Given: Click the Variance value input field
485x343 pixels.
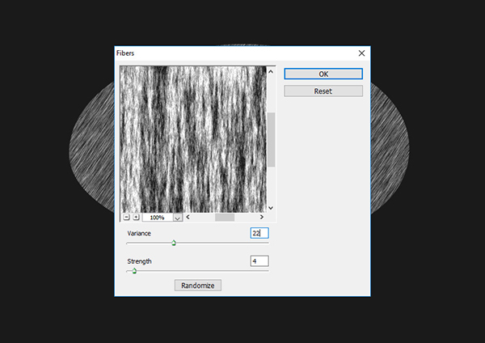Looking at the screenshot, I should point(259,233).
